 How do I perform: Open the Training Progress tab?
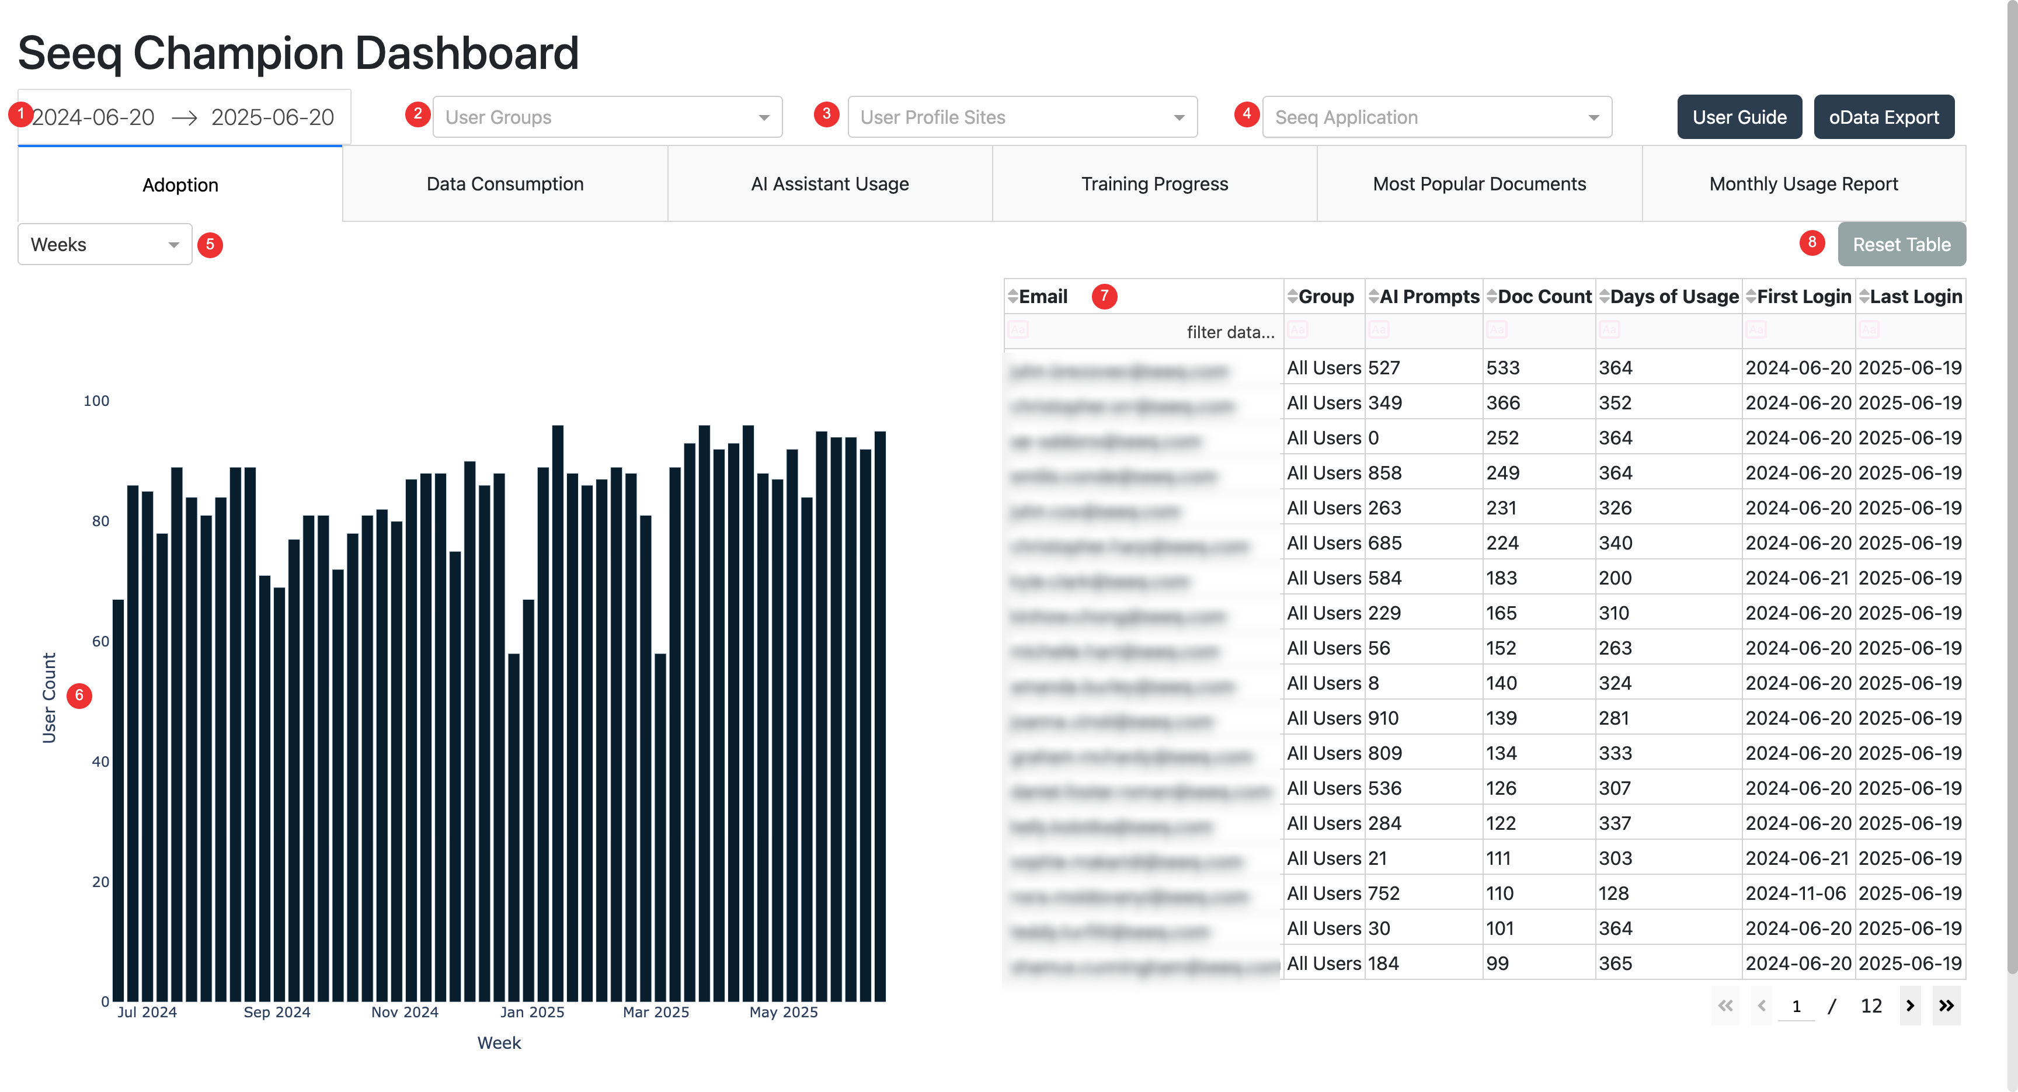click(1154, 184)
